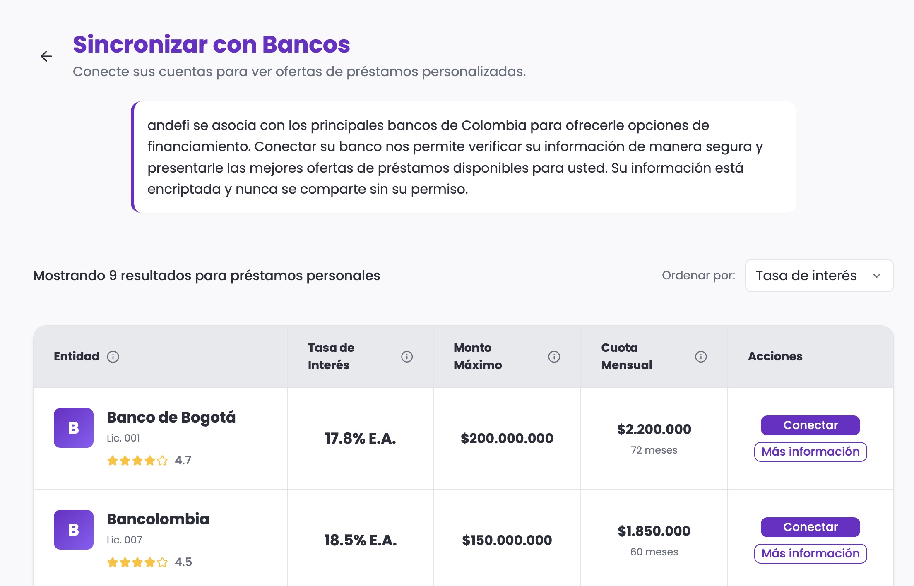The height and width of the screenshot is (586, 914).
Task: Open Monto Máximo info tooltip icon
Action: (554, 356)
